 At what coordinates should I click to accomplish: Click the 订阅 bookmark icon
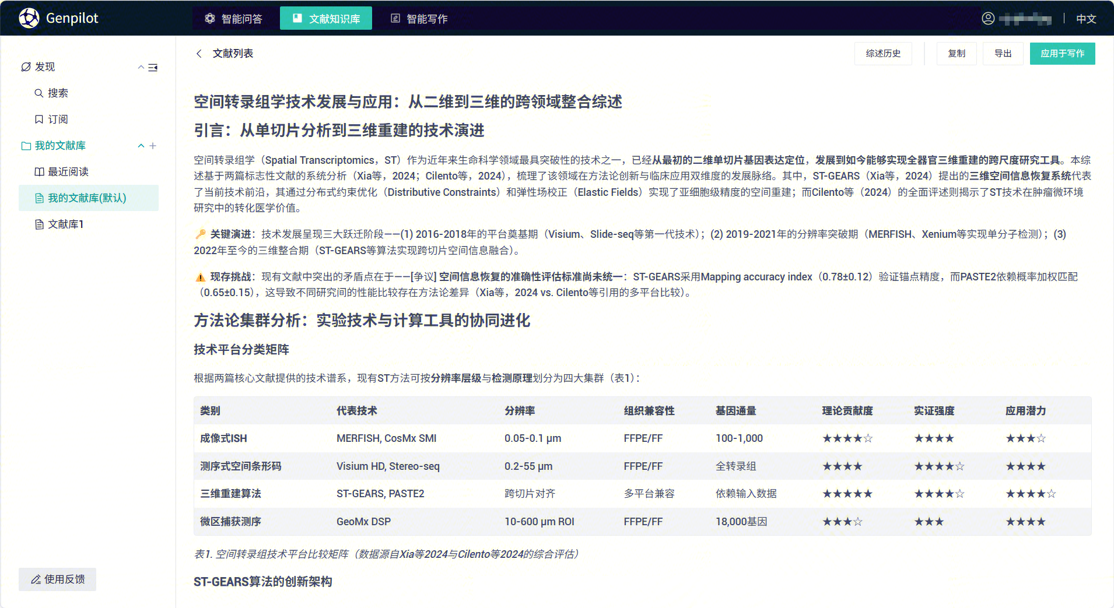tap(39, 120)
